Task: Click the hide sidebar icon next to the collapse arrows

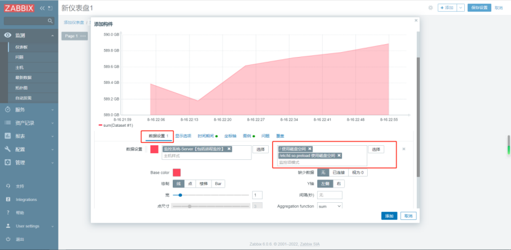Action: coord(50,9)
